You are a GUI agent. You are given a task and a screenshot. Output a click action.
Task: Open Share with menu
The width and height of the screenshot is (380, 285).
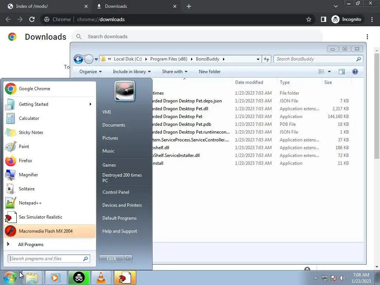(174, 72)
